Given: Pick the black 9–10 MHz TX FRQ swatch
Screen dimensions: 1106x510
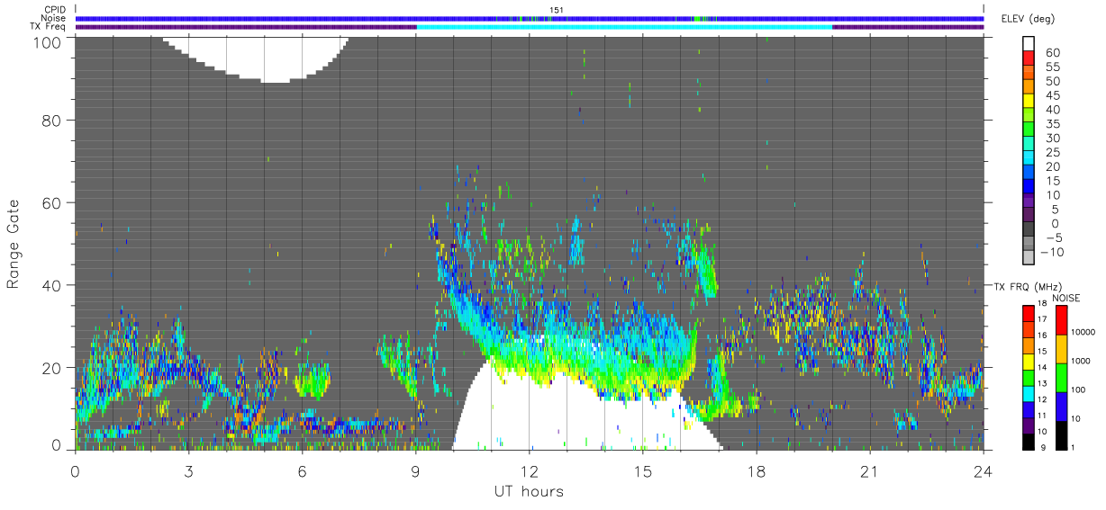Looking at the screenshot, I should (x=1029, y=441).
